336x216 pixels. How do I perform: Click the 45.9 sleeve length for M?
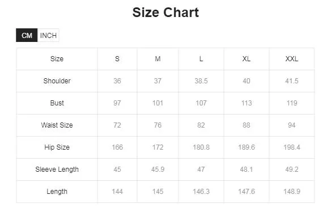[x=158, y=170]
